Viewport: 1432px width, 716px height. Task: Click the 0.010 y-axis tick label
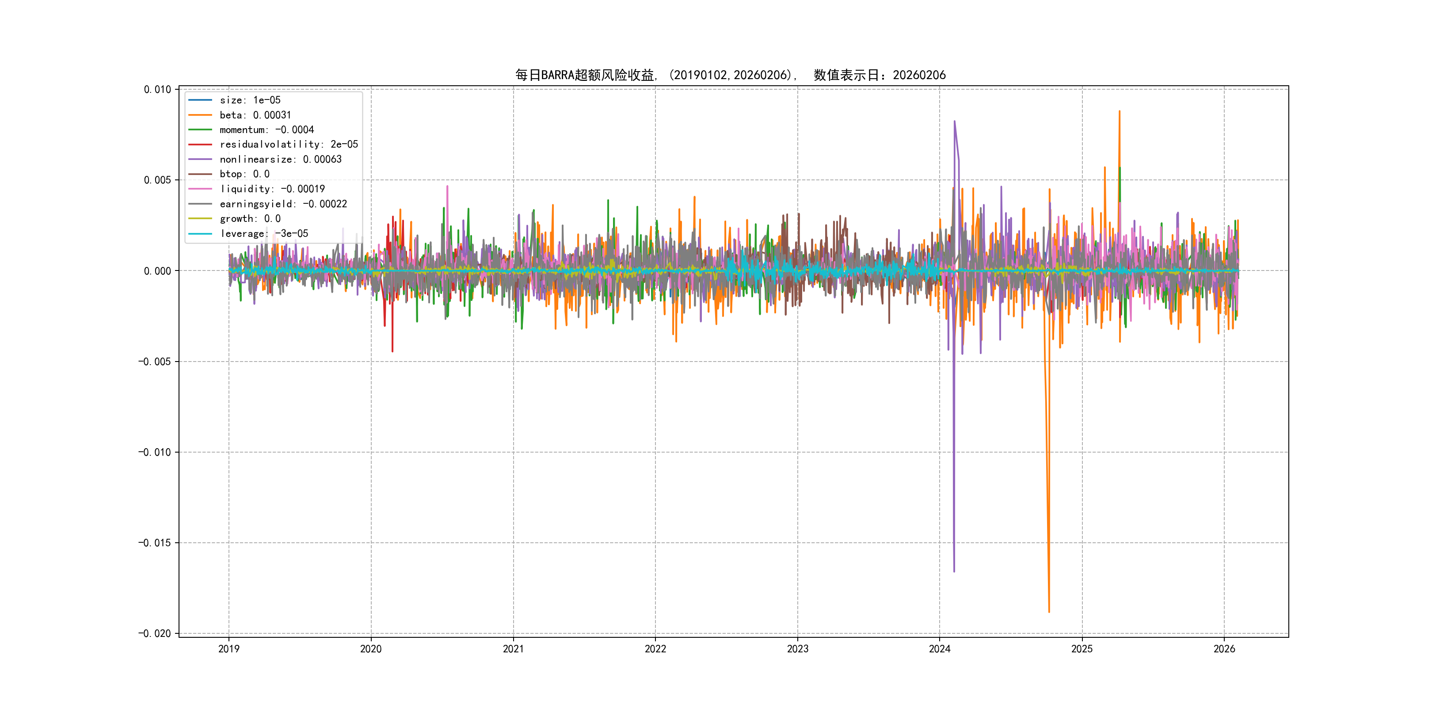pyautogui.click(x=157, y=89)
